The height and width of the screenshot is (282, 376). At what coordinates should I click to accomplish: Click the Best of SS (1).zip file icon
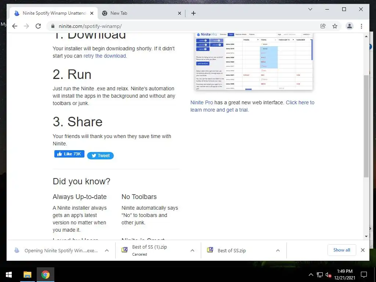[124, 250]
